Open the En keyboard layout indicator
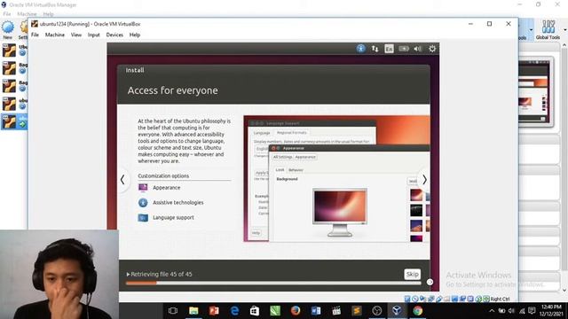Screen dimensions: 568x319 389,49
